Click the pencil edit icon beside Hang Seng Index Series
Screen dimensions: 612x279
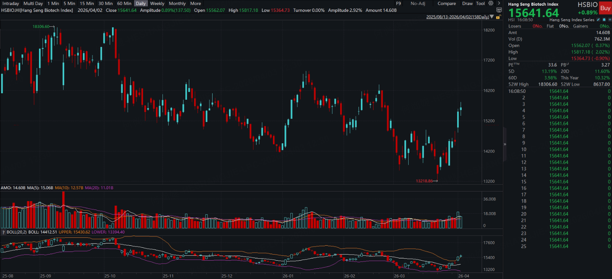[x=598, y=20]
